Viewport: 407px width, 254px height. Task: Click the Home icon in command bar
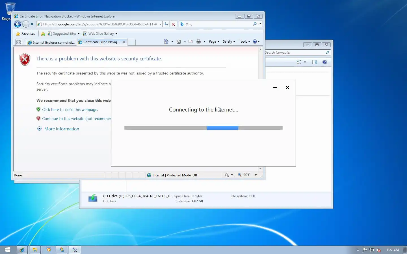166,41
